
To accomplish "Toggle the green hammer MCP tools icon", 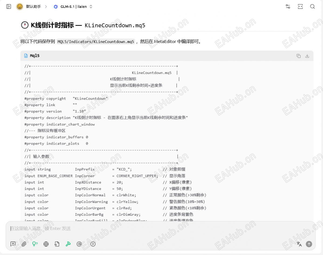I will [x=68, y=244].
